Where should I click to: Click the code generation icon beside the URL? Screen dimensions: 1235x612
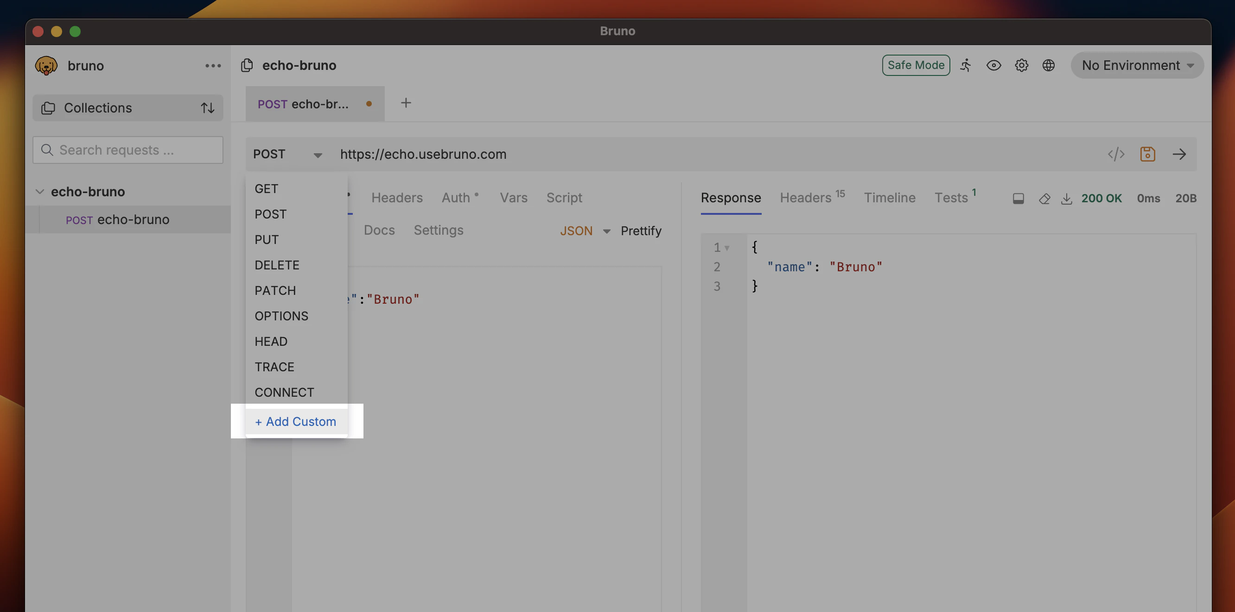coord(1116,154)
